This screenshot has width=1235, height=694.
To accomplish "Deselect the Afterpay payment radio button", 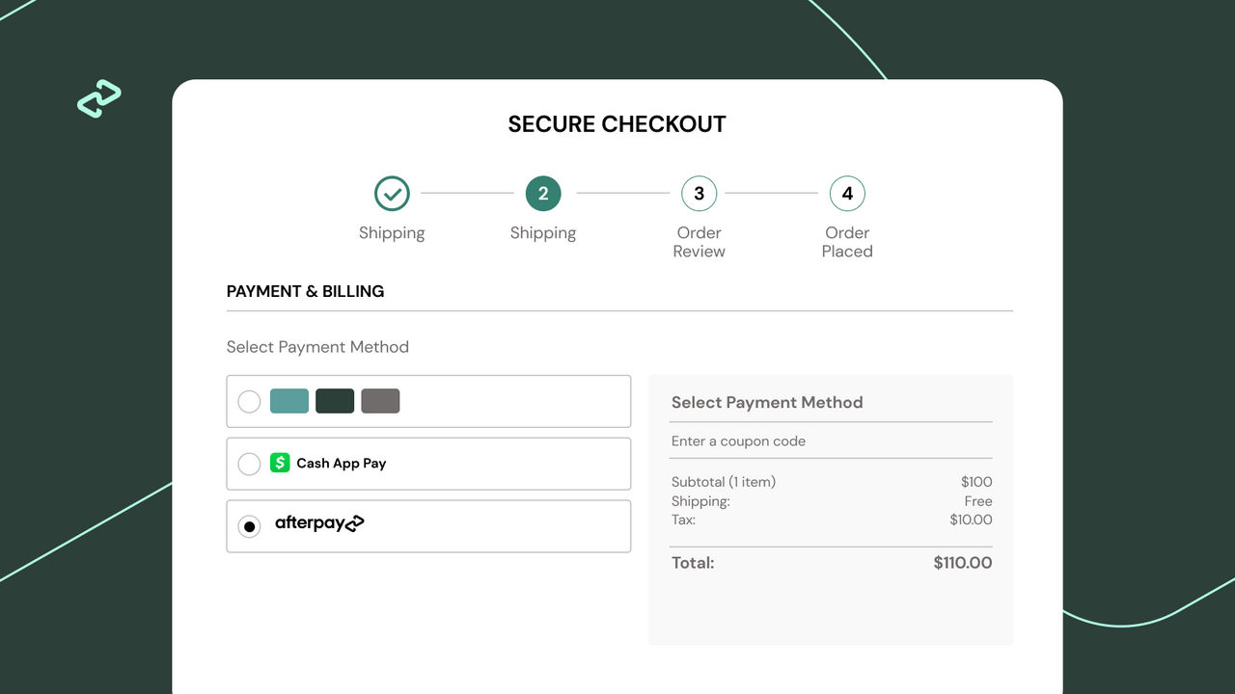I will point(248,525).
